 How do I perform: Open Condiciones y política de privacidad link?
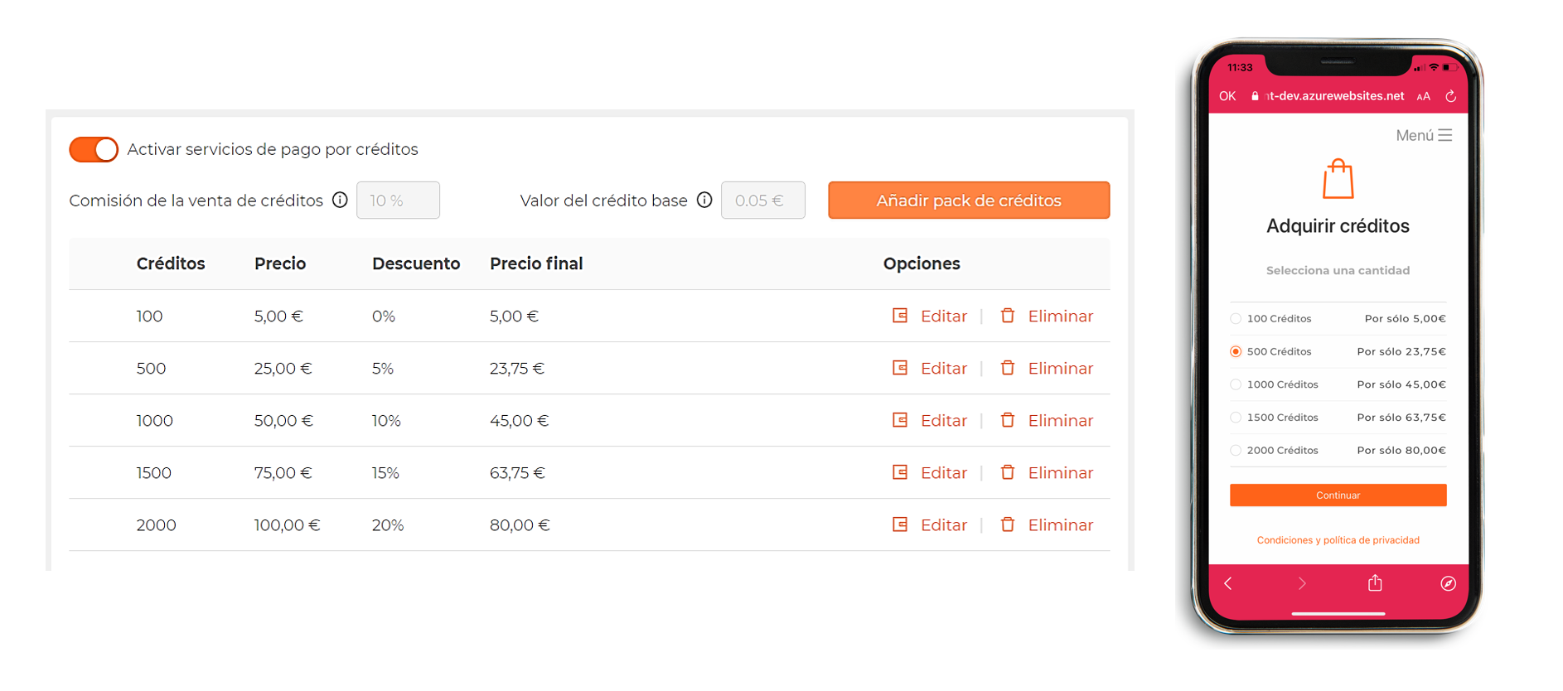pos(1338,540)
